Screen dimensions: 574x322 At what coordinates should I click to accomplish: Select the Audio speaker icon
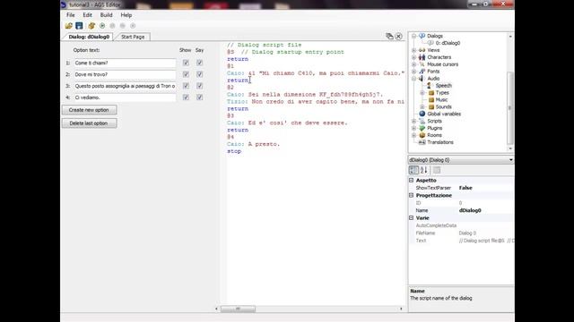422,79
